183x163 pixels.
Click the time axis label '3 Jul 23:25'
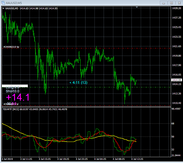[82, 159]
